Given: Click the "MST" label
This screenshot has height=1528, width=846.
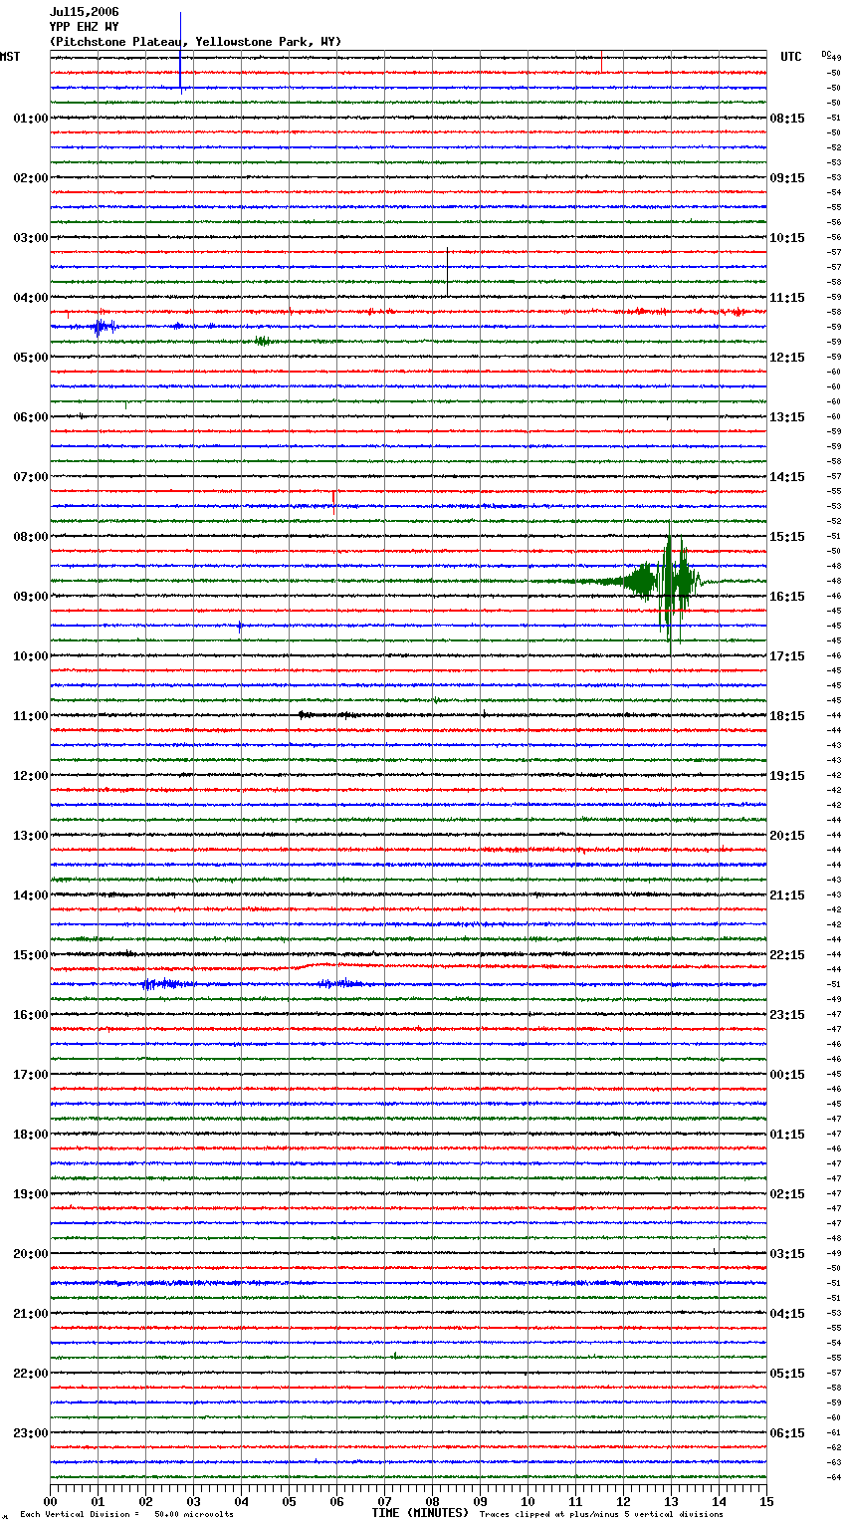Looking at the screenshot, I should coord(10,57).
